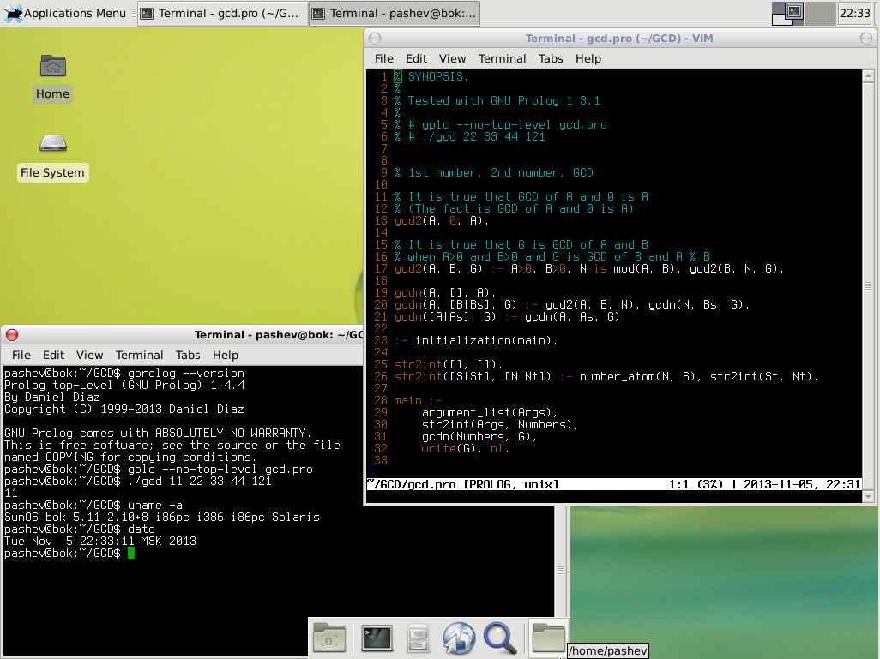Click the right round button on VIM window titlebar
Viewport: 880px width, 659px height.
[x=866, y=39]
